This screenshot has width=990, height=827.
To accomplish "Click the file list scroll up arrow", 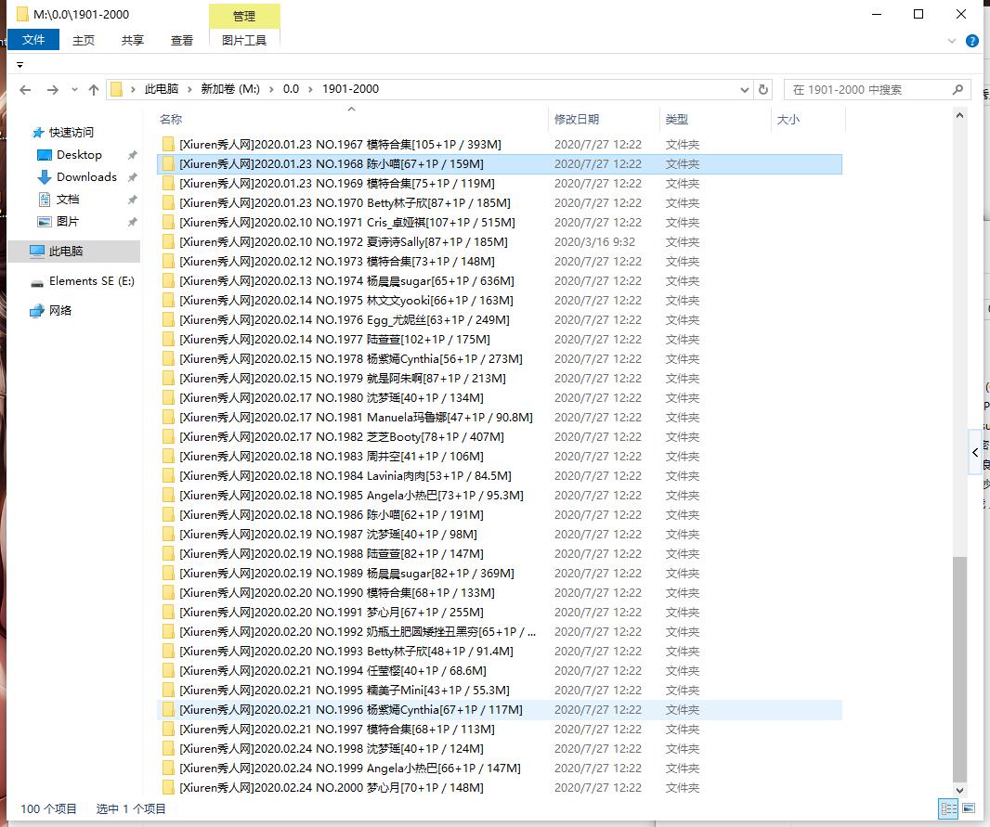I will coord(959,115).
